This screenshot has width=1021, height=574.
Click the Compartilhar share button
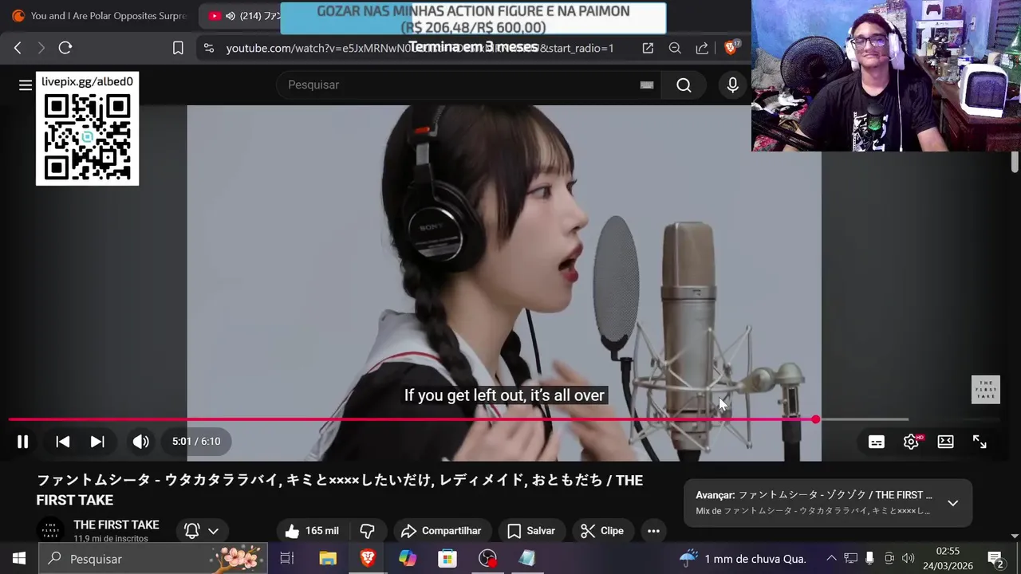point(441,531)
